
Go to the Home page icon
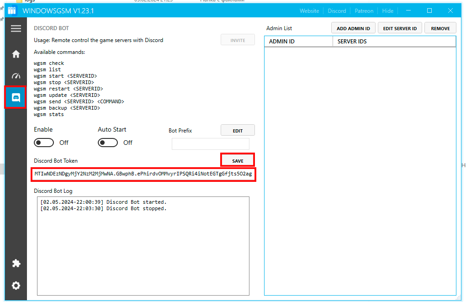point(16,54)
